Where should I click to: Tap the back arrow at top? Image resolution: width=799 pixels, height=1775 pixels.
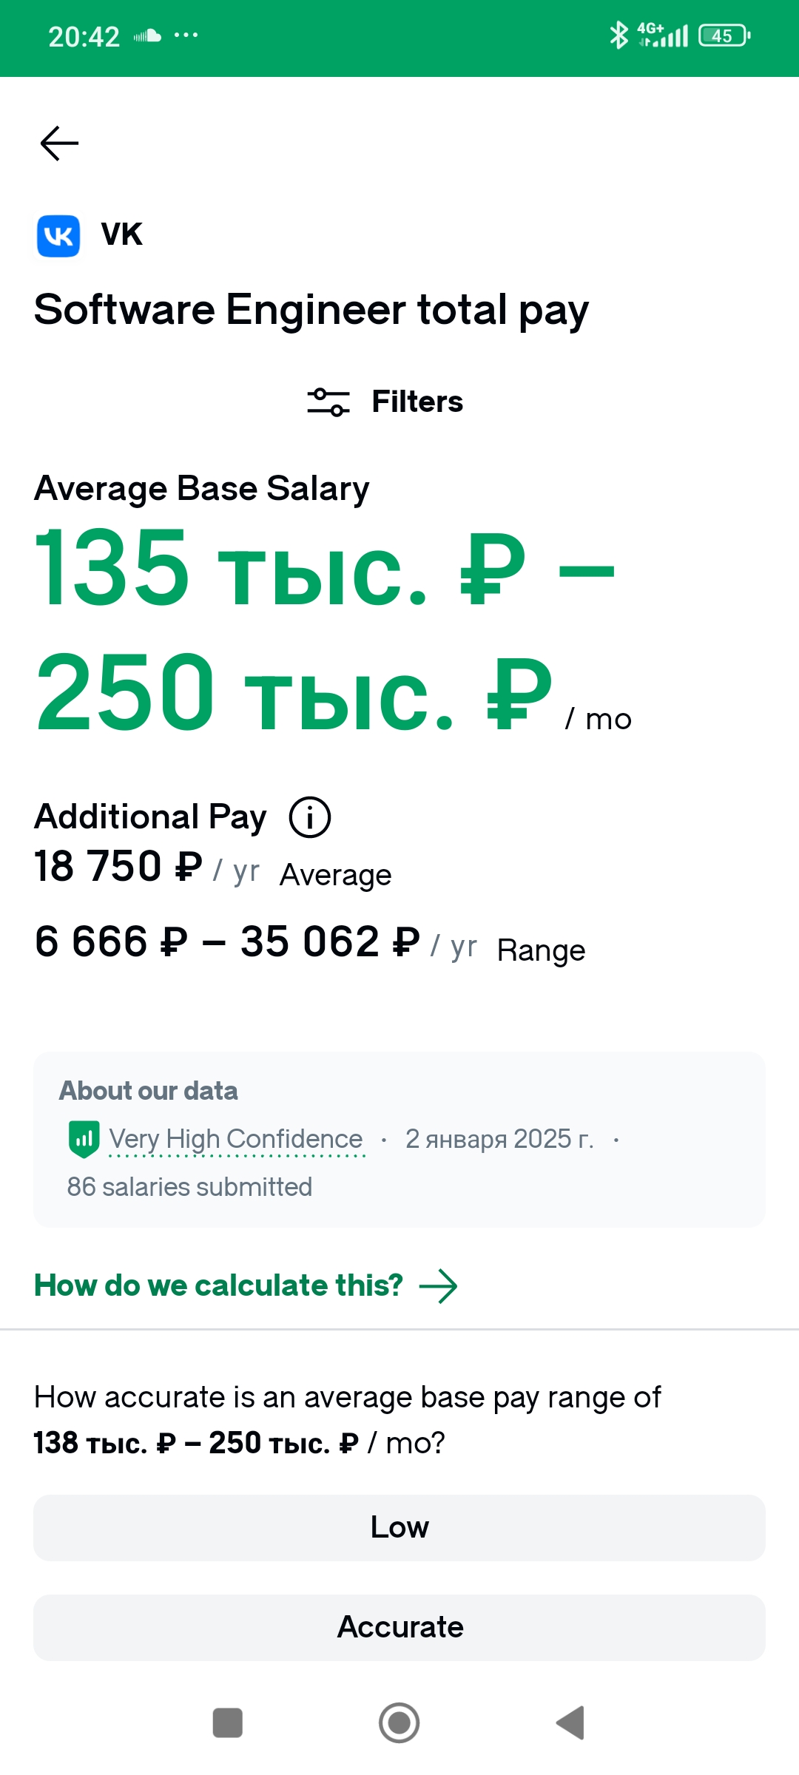(x=59, y=143)
